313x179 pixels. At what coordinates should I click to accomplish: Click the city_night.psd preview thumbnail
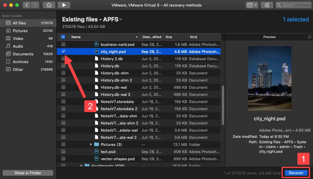(269, 78)
